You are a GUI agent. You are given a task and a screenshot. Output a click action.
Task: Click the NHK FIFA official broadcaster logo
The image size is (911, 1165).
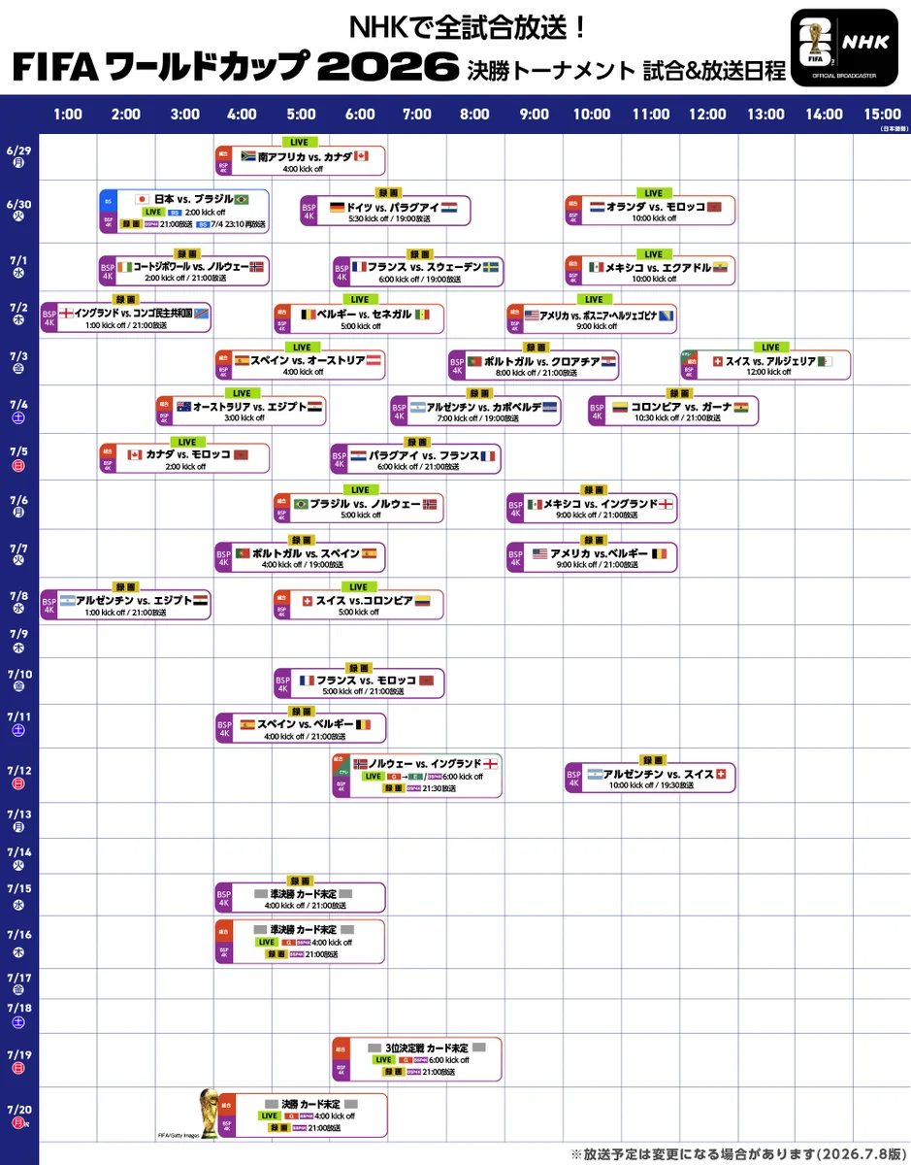coord(843,49)
